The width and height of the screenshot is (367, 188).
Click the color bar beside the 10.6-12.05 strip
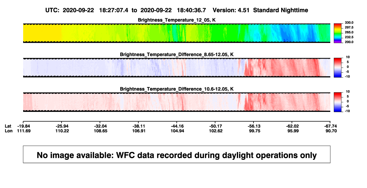(x=338, y=102)
